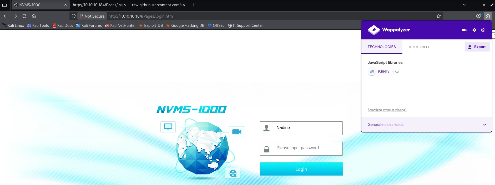Open the Kali Linux bookmark

coord(13,25)
